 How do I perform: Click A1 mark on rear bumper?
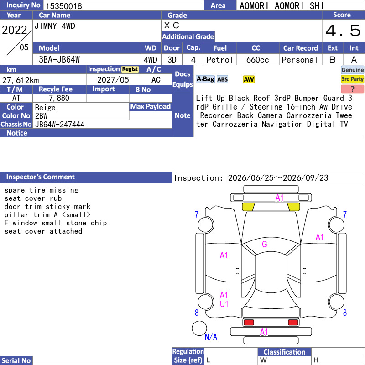264,332
